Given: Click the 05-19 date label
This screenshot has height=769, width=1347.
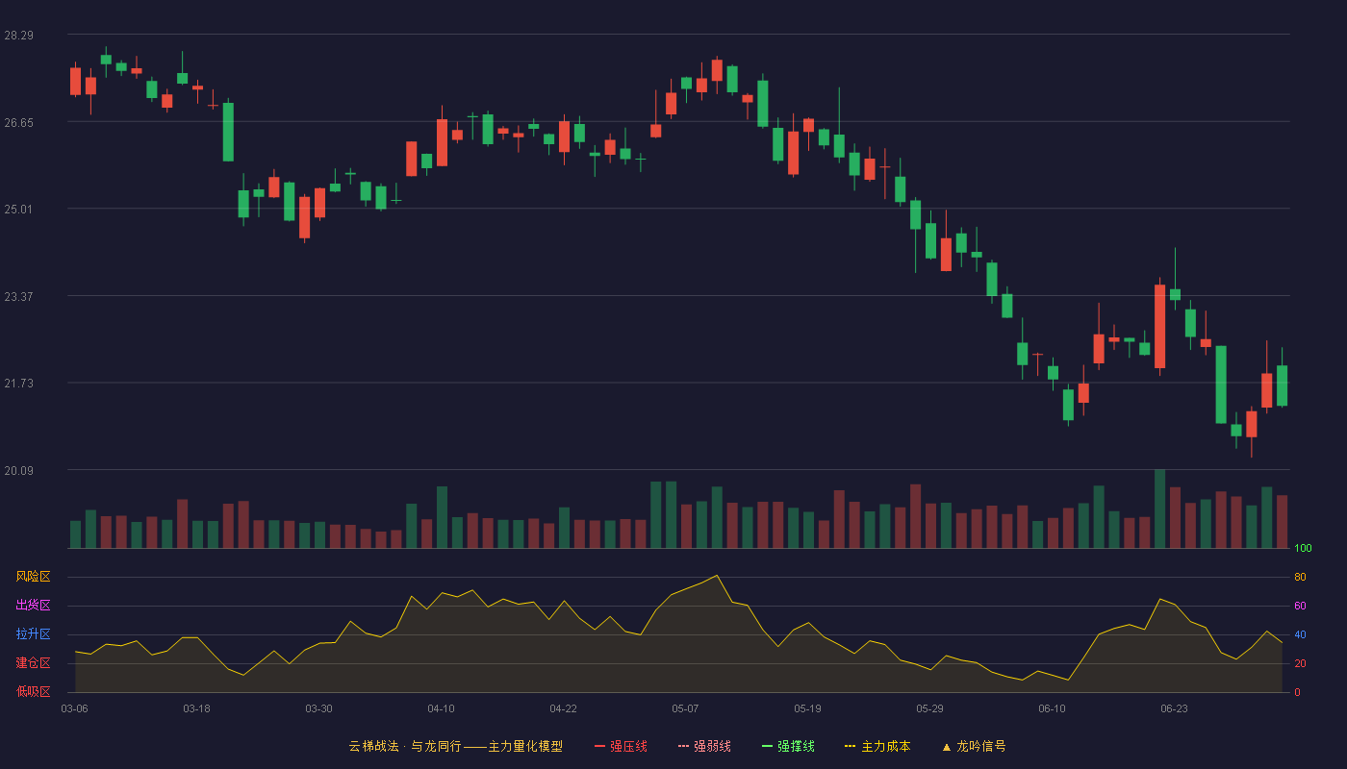Looking at the screenshot, I should (x=808, y=708).
